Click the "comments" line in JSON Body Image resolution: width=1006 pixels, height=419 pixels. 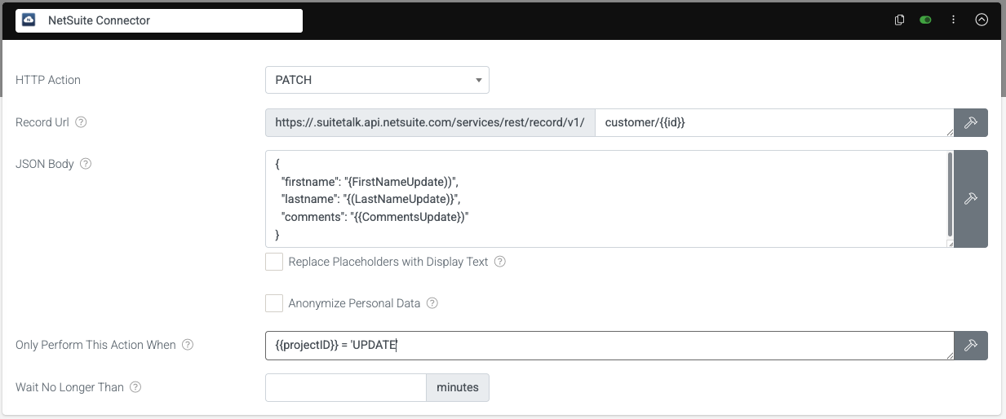(x=375, y=217)
